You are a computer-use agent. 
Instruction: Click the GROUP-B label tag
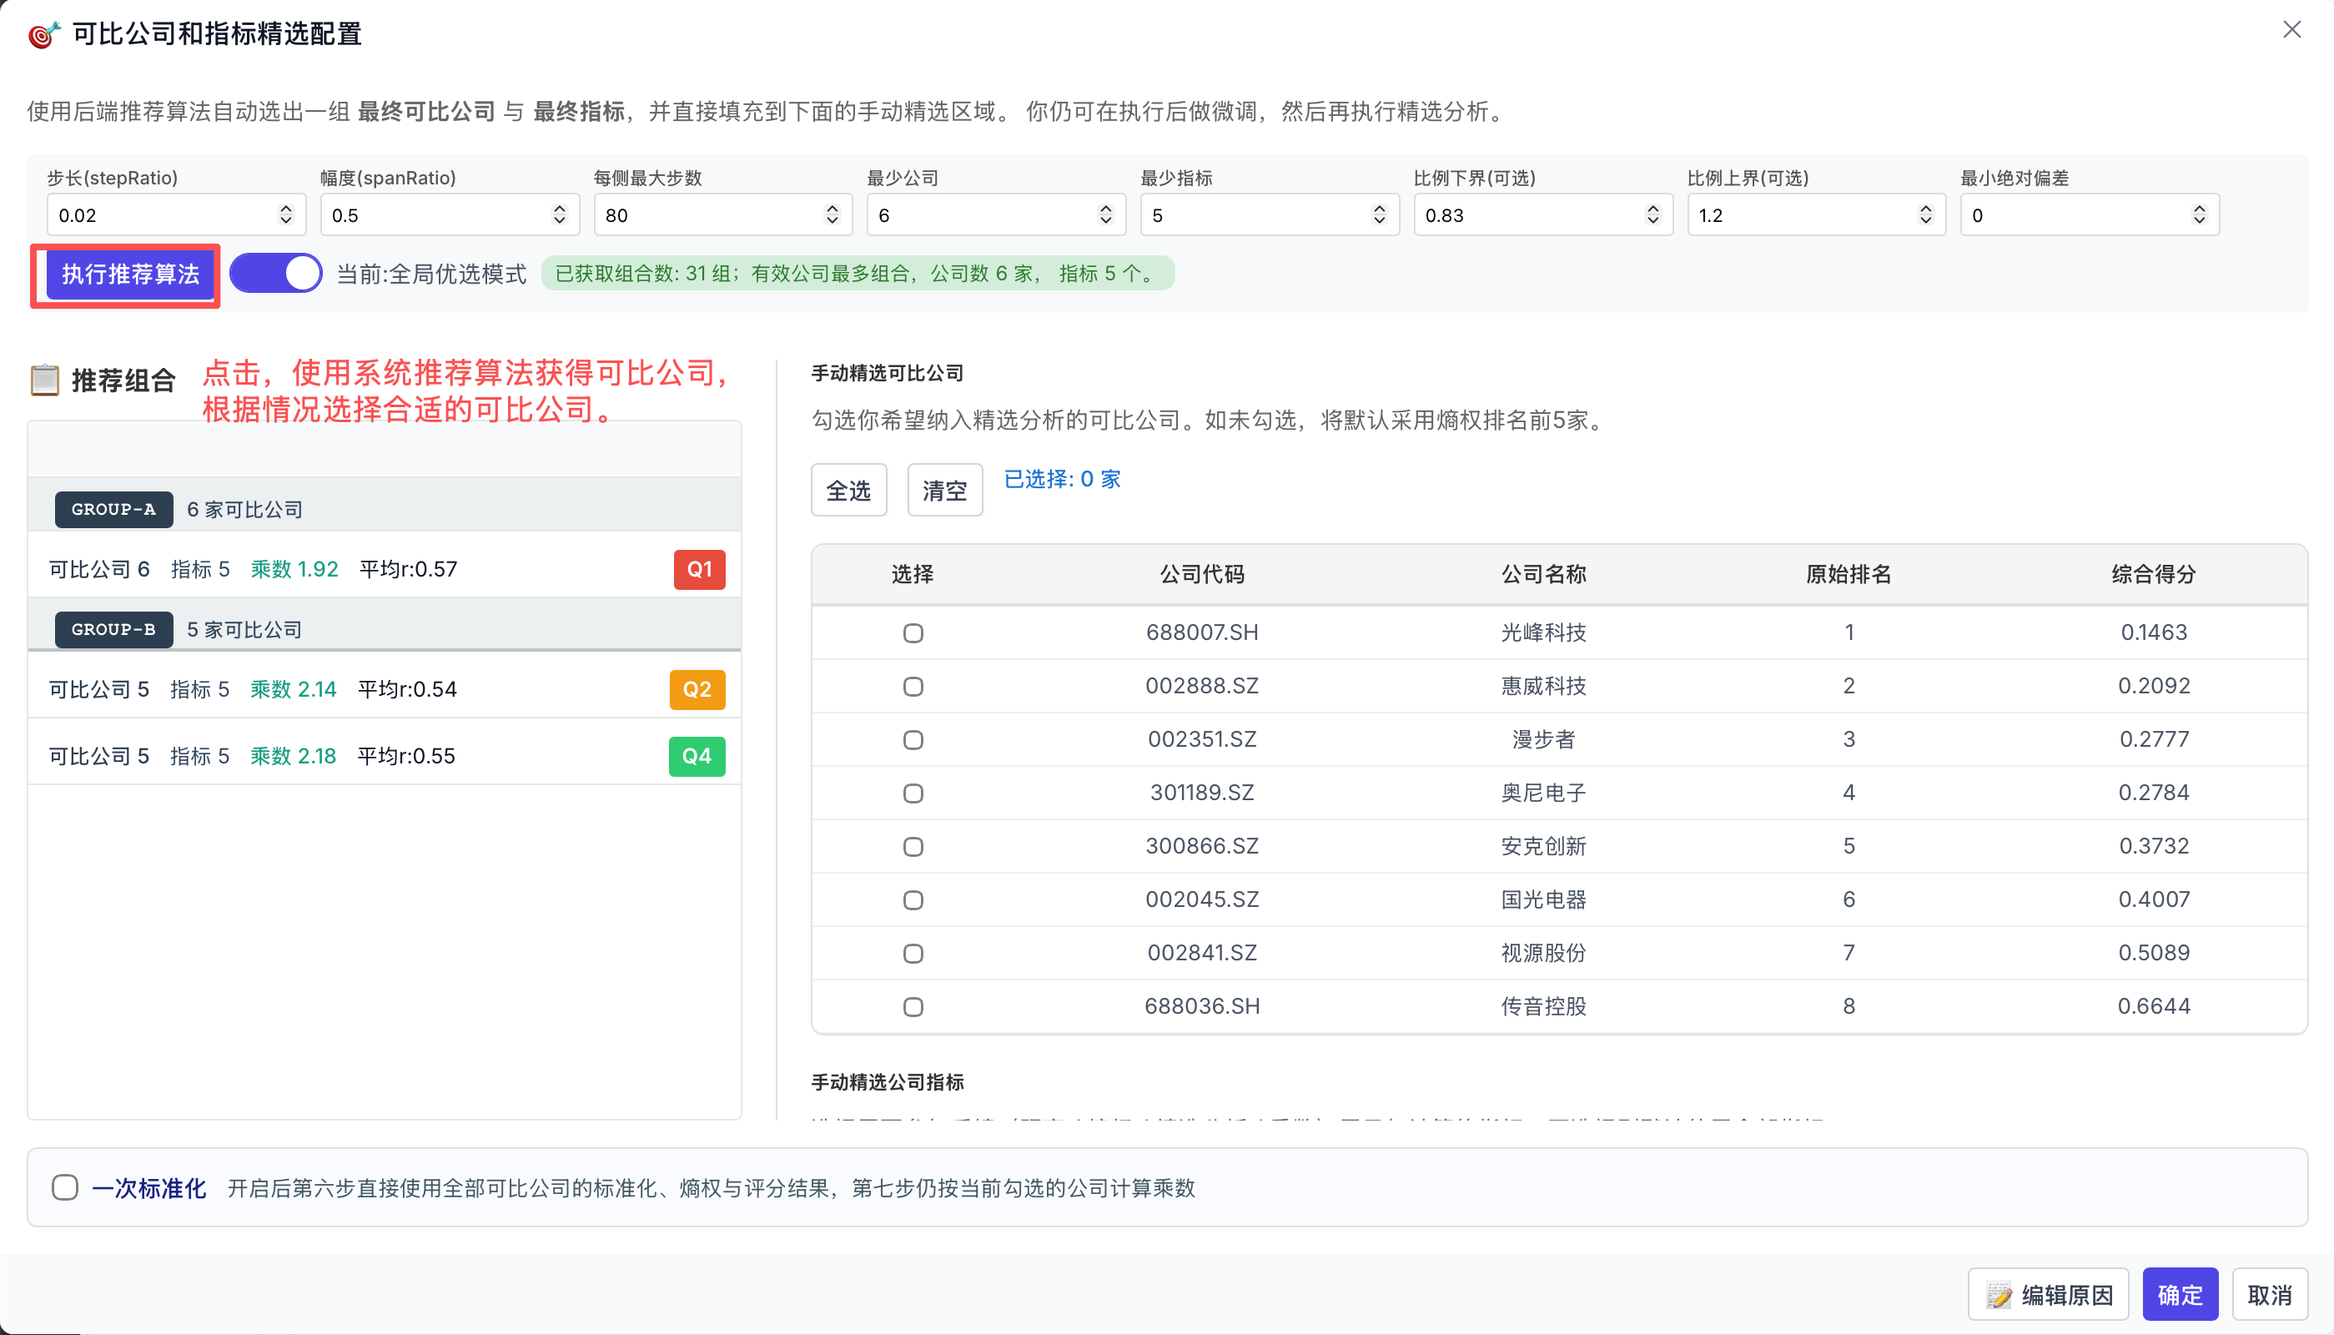pos(113,630)
